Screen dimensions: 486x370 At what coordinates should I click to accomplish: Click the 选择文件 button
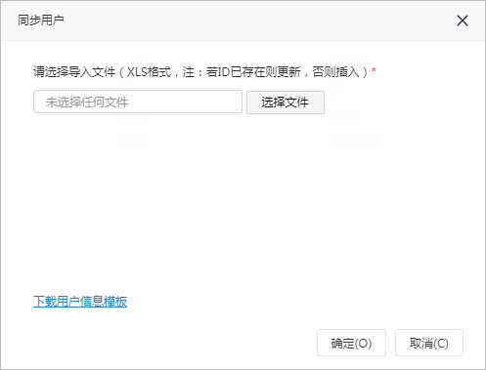tap(286, 103)
